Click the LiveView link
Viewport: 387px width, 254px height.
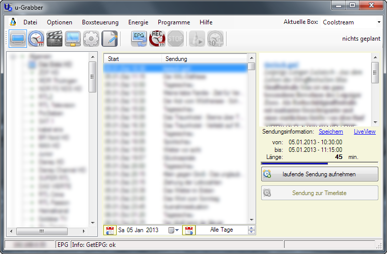coord(365,132)
